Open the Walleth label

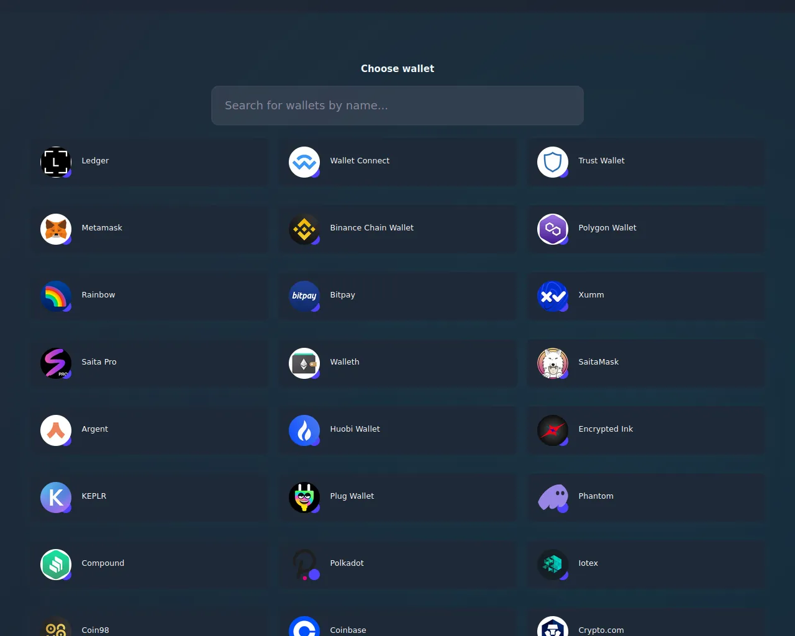point(345,361)
